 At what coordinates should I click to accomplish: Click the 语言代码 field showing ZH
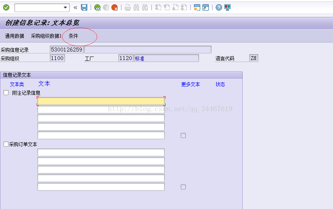254,58
